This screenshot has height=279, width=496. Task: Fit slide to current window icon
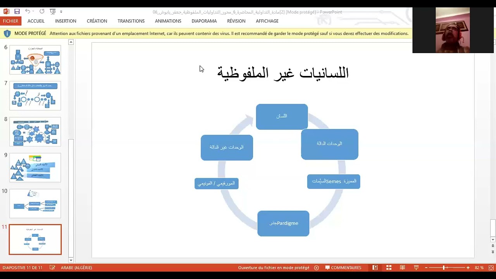click(x=491, y=267)
